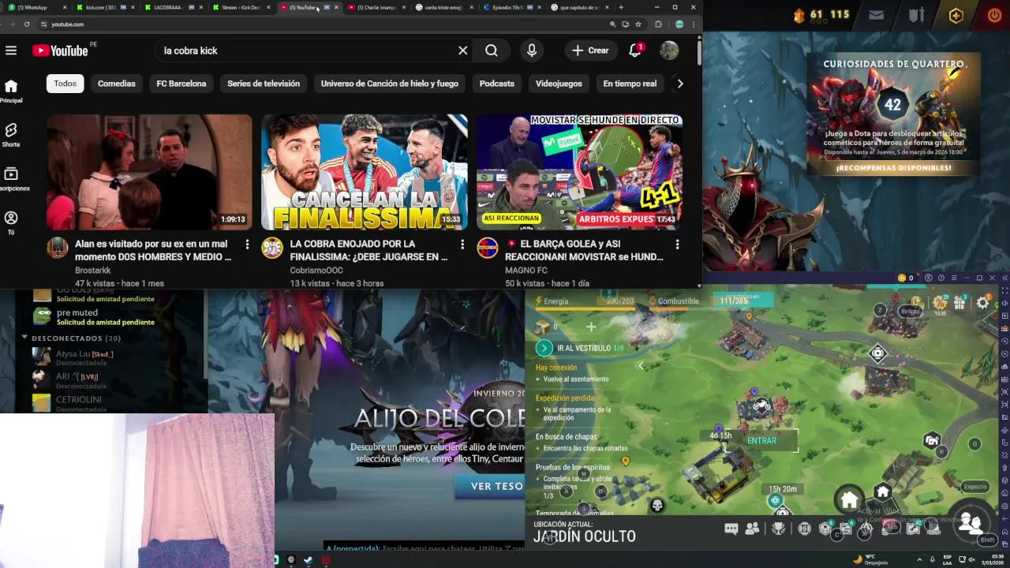Open Shorts in YouTube sidebar
The width and height of the screenshot is (1010, 568).
pyautogui.click(x=11, y=135)
